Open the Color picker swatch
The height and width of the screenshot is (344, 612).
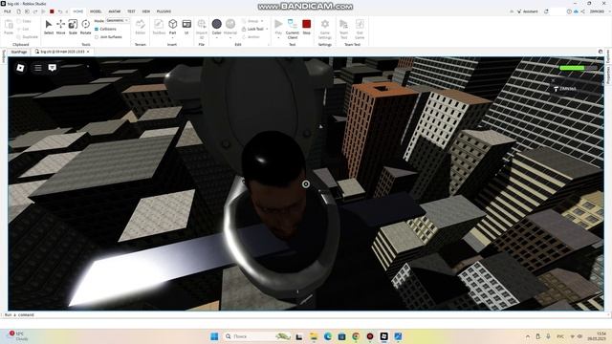[217, 24]
